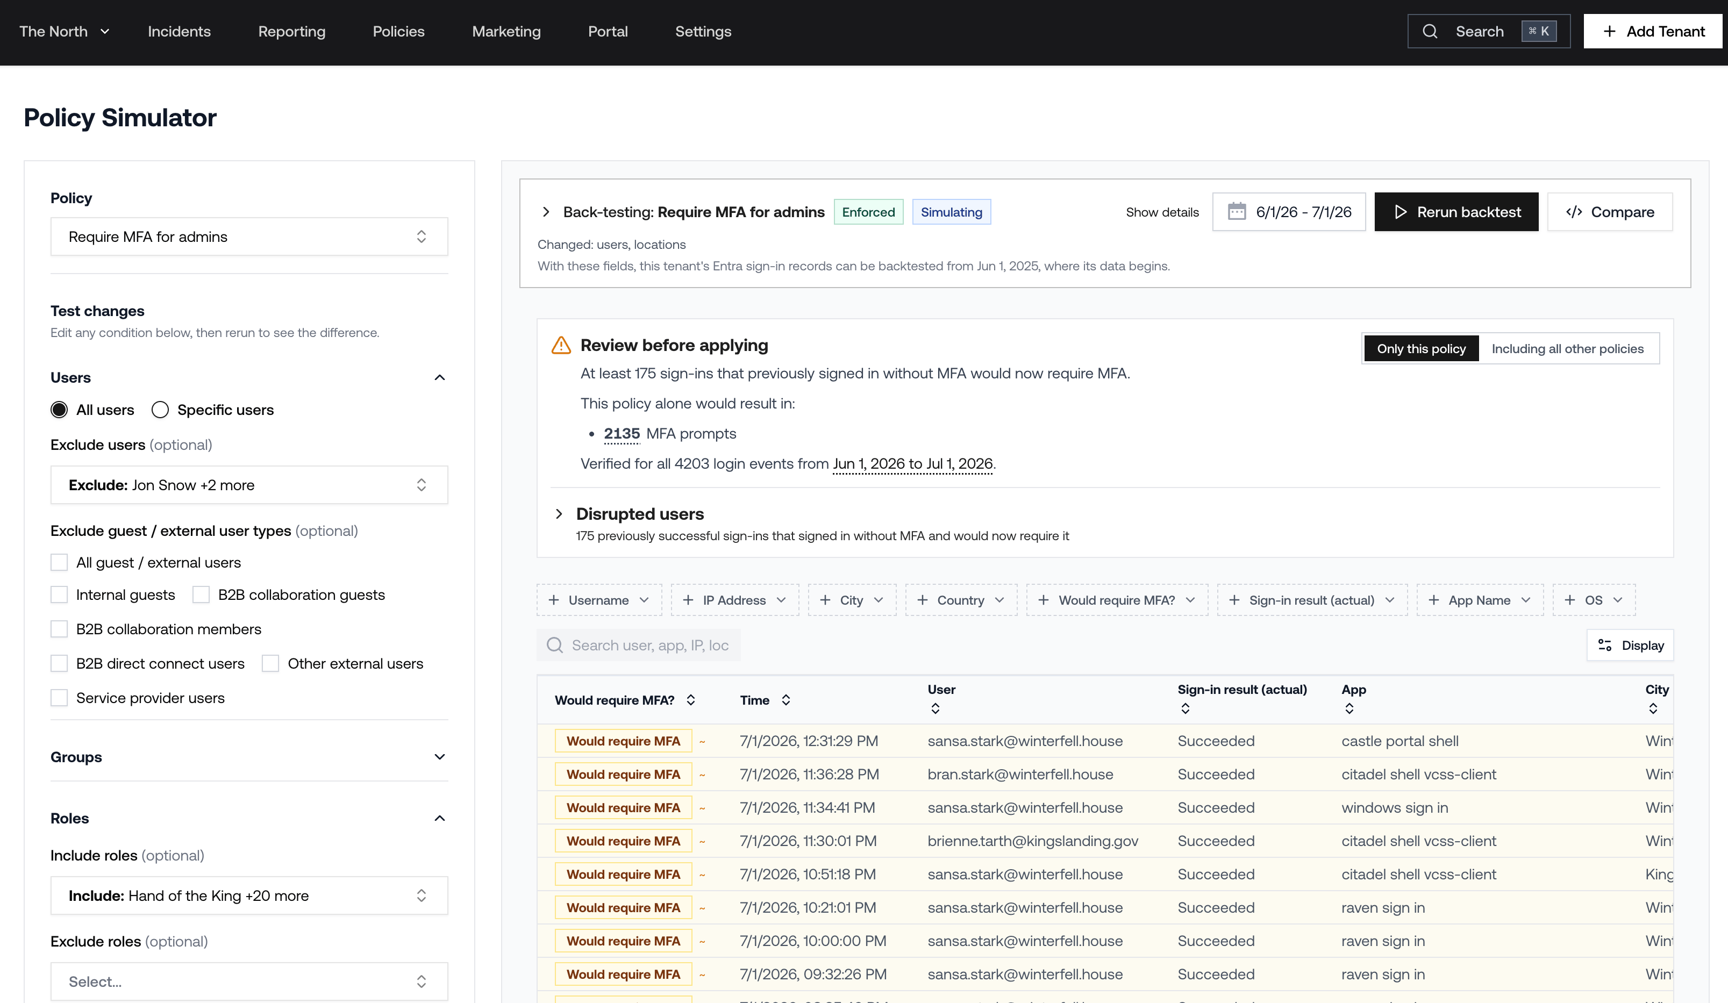The height and width of the screenshot is (1003, 1728).
Task: Click the plus icon on Would require MFA? filter
Action: (1043, 600)
